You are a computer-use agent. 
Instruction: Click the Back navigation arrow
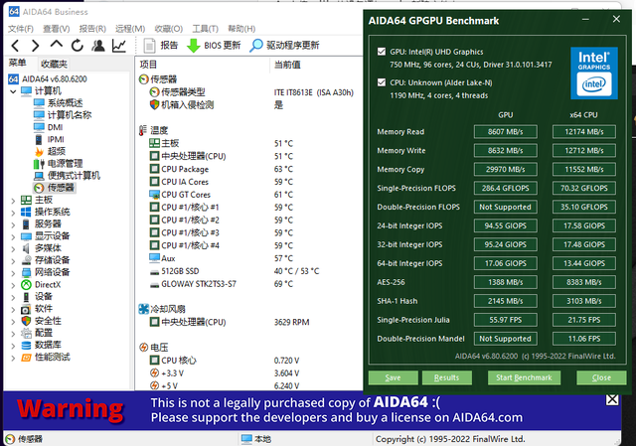[15, 46]
